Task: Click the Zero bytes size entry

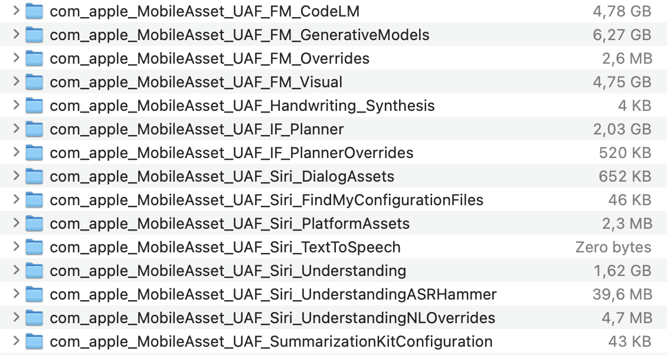Action: [613, 247]
